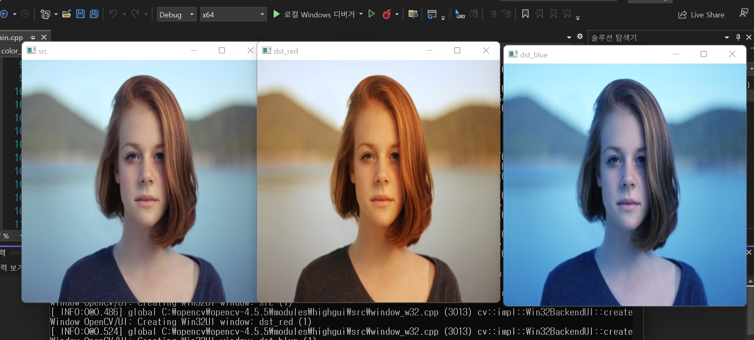Open the 솔루션 탐색기 window options dropdown

coord(726,37)
